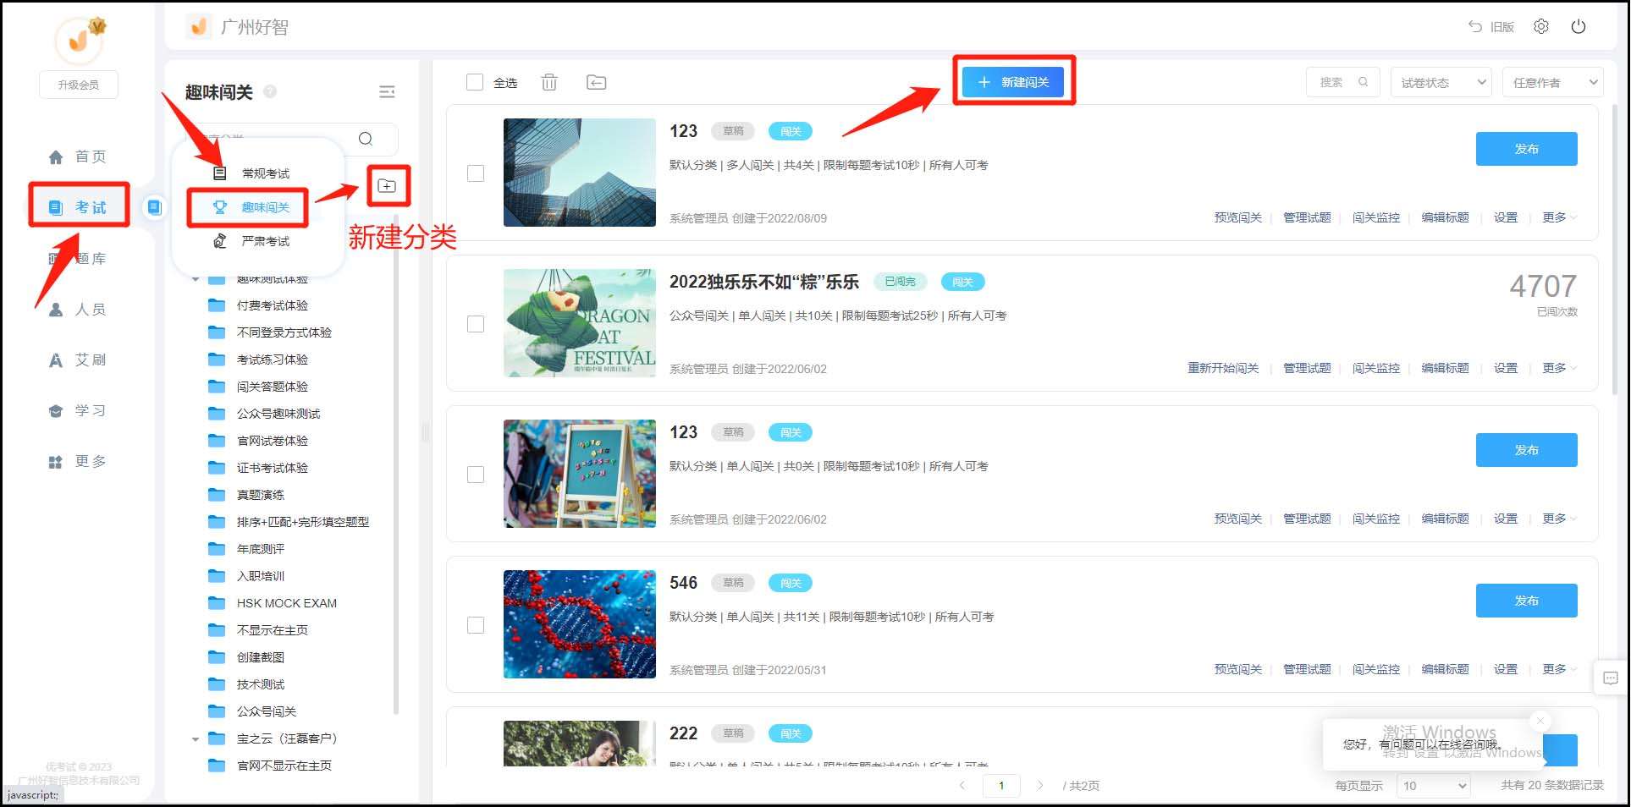This screenshot has height=807, width=1631.
Task: Click the search magnifier in category panel
Action: click(366, 139)
